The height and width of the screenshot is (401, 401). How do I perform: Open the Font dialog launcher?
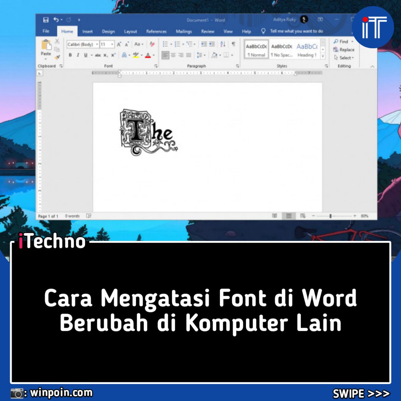[x=156, y=66]
